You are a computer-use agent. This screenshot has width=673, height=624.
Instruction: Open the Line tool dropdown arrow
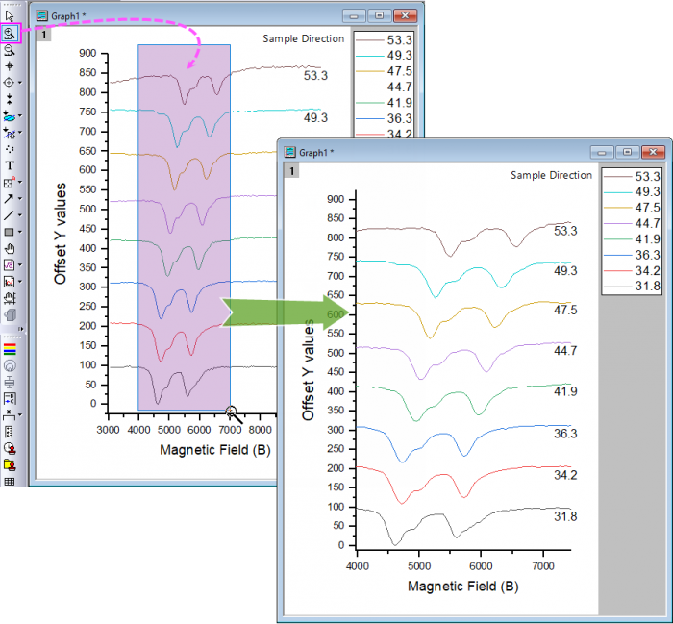click(20, 215)
